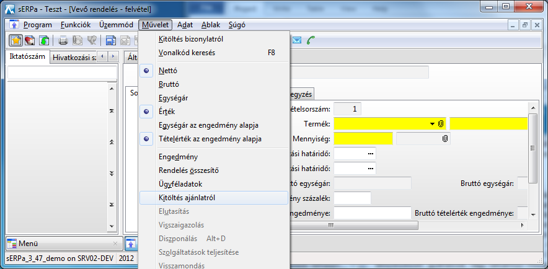This screenshot has height=269, width=548.
Task: Click the form's vertical scrollbar up arrow
Action: point(533,107)
